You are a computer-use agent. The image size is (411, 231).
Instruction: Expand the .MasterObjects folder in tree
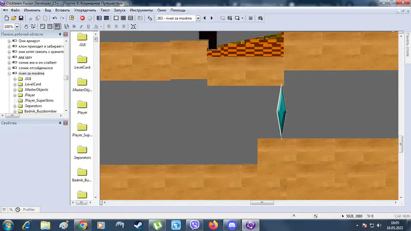coord(15,90)
